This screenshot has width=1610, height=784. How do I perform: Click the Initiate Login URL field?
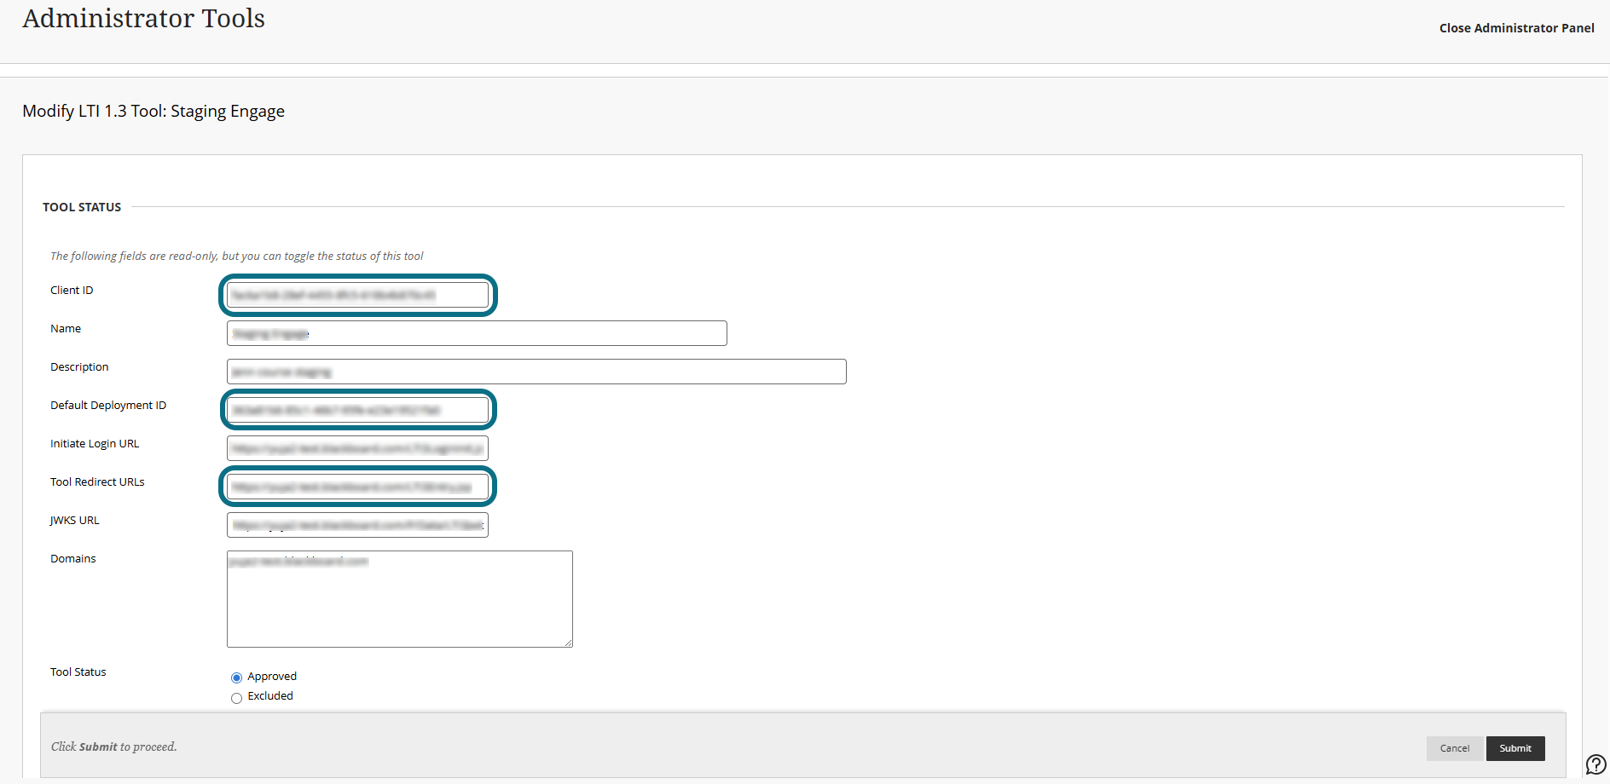[x=357, y=448]
